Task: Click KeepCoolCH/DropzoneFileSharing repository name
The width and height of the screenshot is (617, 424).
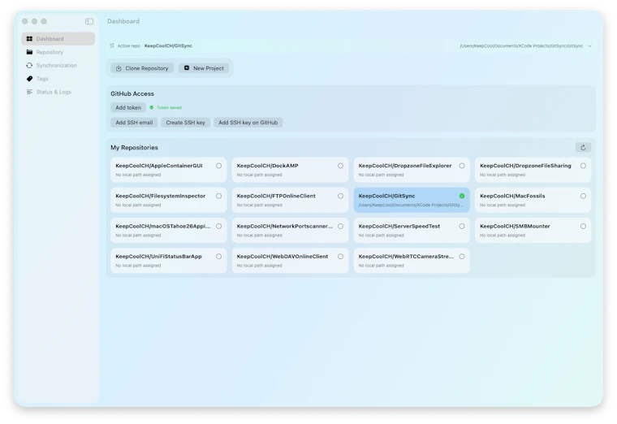Action: coord(525,166)
